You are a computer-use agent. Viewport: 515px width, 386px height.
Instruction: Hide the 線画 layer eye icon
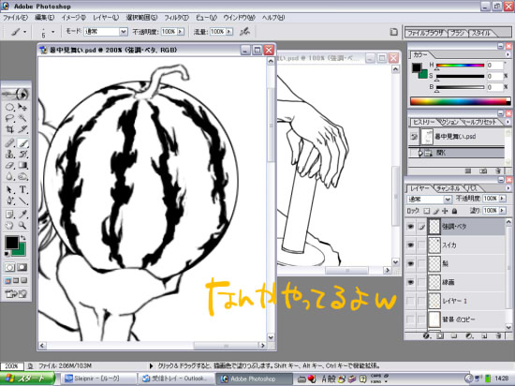coord(410,282)
